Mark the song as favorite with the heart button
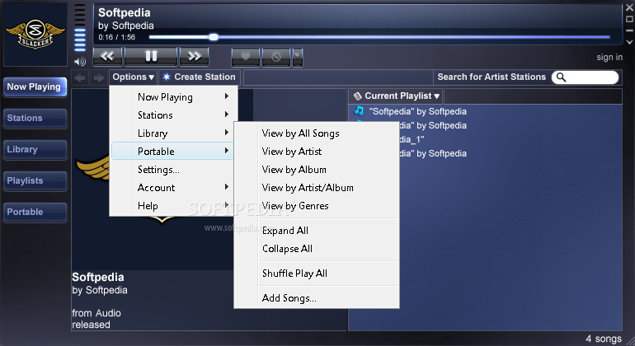Viewport: 635px width, 346px height. click(246, 57)
